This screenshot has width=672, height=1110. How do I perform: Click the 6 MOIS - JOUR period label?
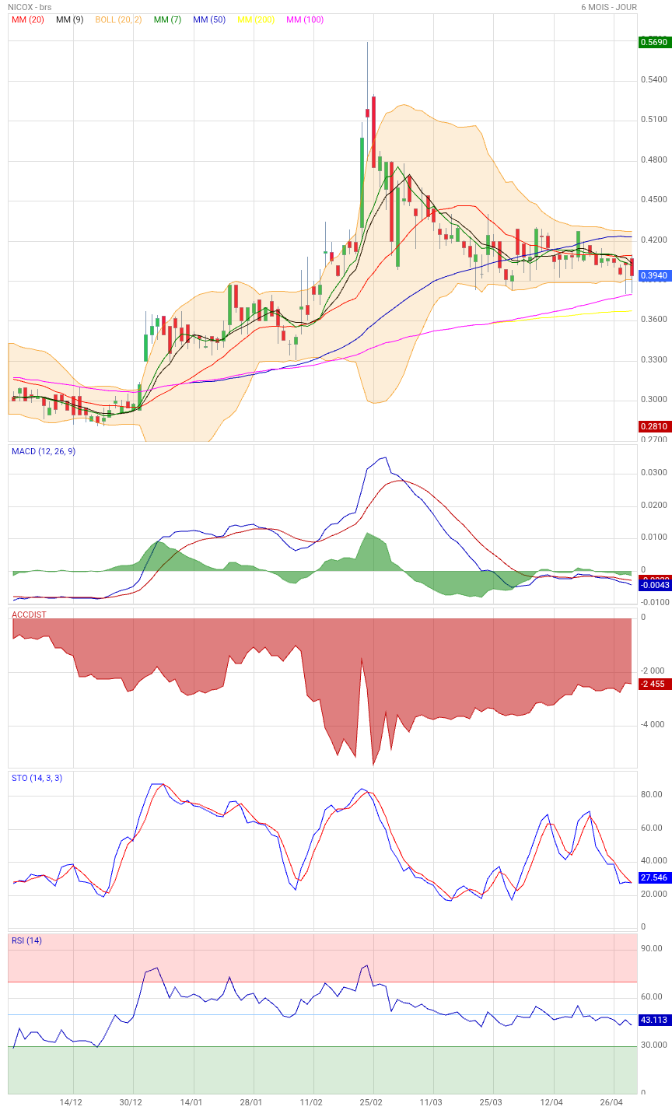(x=609, y=7)
